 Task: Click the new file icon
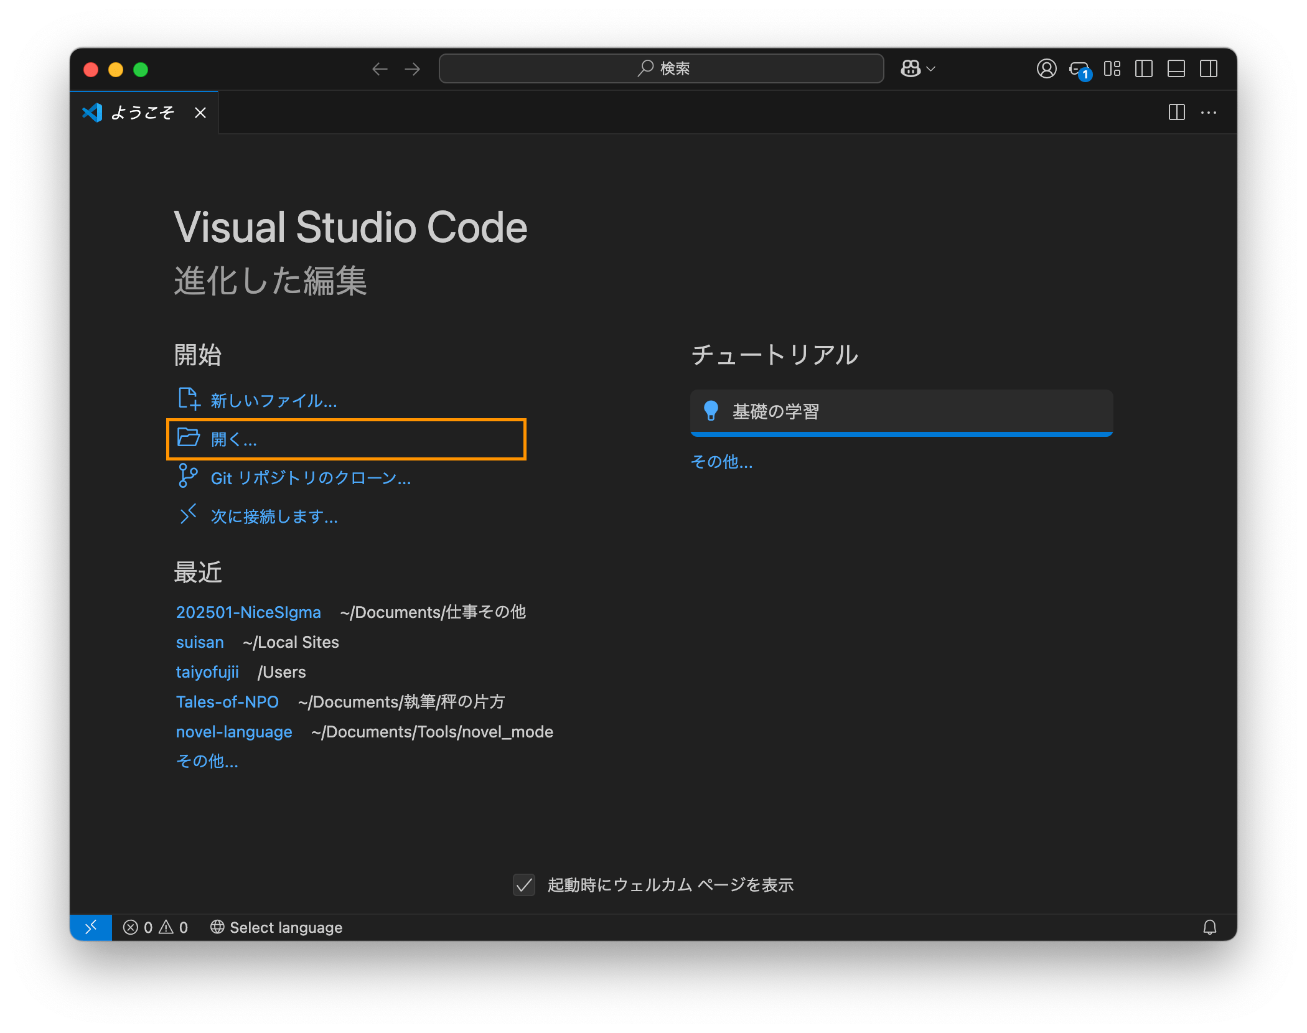click(189, 398)
